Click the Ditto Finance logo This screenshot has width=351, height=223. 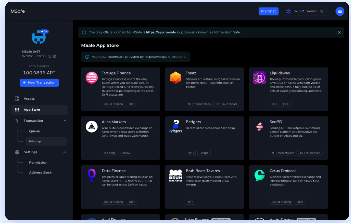91,176
